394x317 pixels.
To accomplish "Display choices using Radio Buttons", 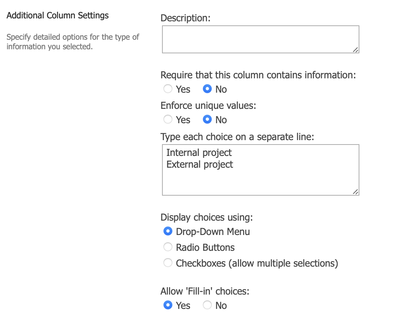I will coord(168,247).
